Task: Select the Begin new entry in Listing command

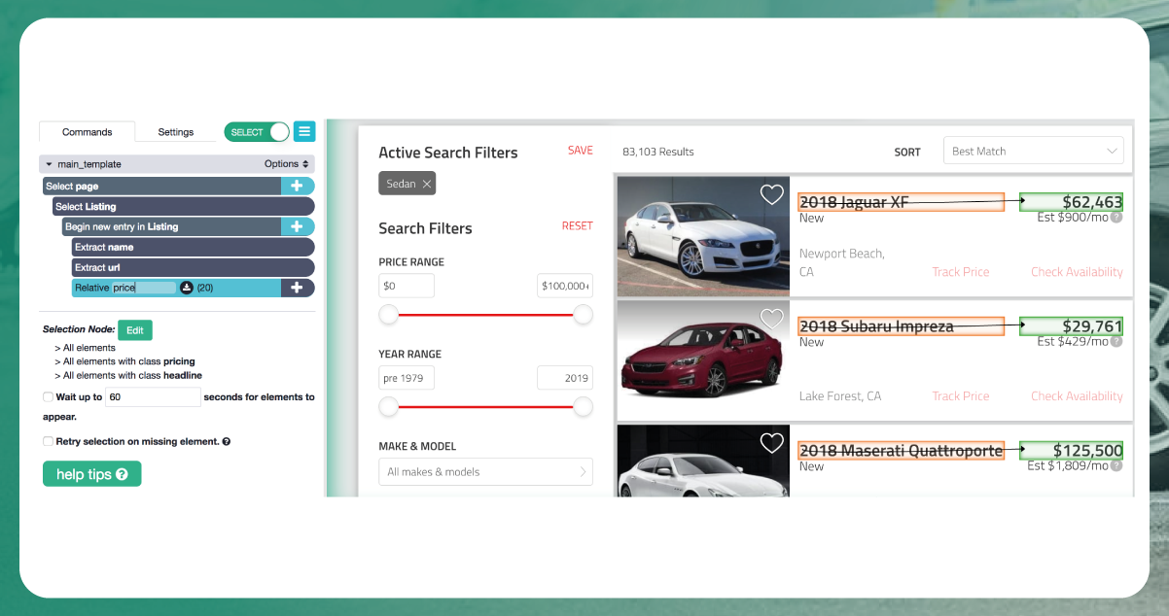Action: 172,226
